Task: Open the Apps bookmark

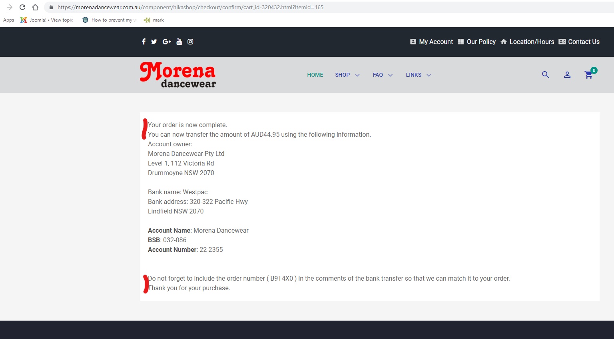Action: [x=8, y=20]
